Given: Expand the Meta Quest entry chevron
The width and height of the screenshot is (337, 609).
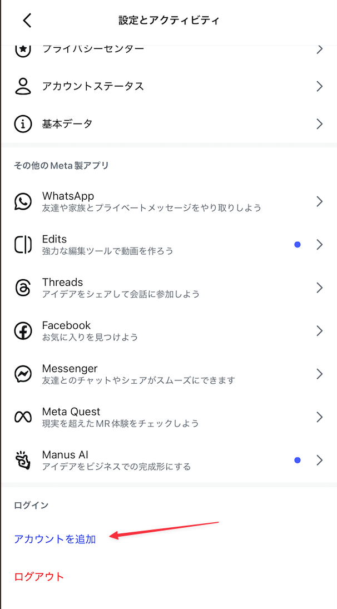Looking at the screenshot, I should coord(320,417).
